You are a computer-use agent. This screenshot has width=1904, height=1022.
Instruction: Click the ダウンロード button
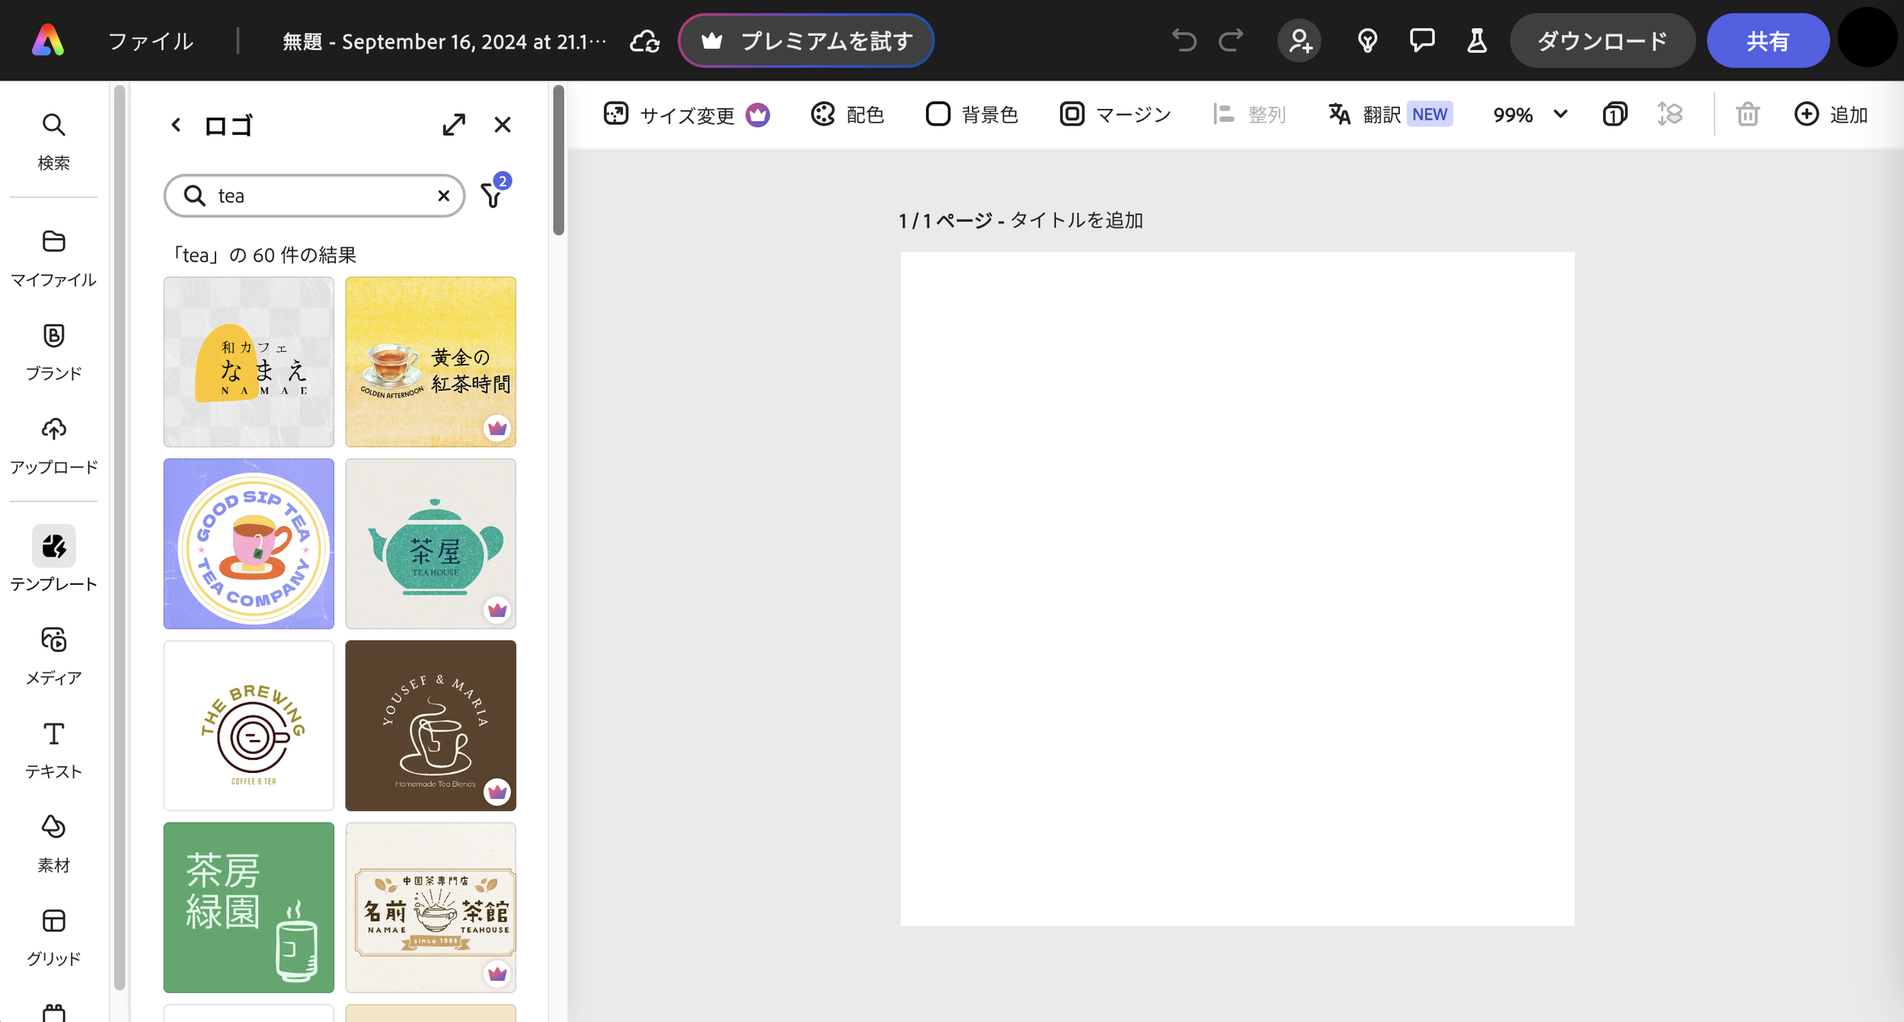click(x=1602, y=41)
